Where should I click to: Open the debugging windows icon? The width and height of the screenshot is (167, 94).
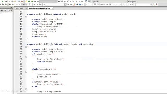(86, 1)
